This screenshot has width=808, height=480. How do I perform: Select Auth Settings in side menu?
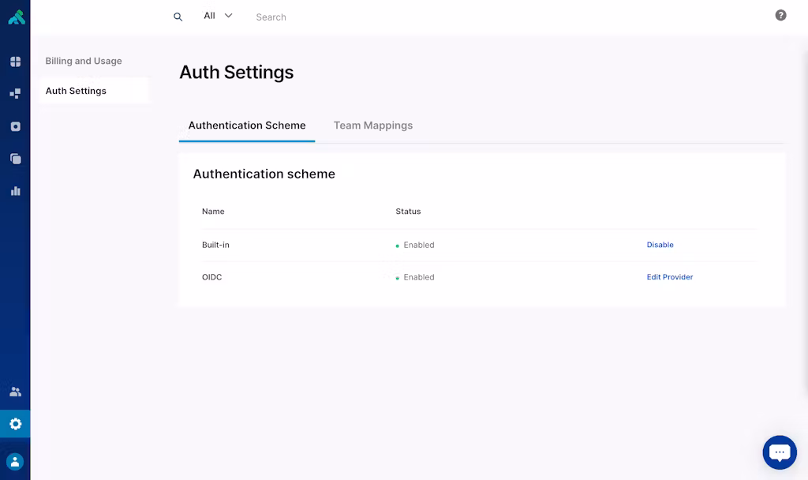pyautogui.click(x=76, y=91)
